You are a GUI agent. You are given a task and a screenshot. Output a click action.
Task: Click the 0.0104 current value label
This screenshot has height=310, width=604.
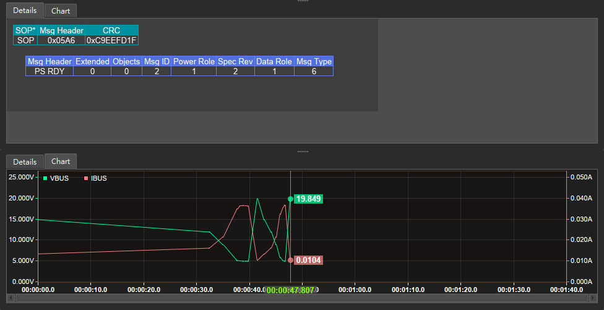click(x=308, y=260)
